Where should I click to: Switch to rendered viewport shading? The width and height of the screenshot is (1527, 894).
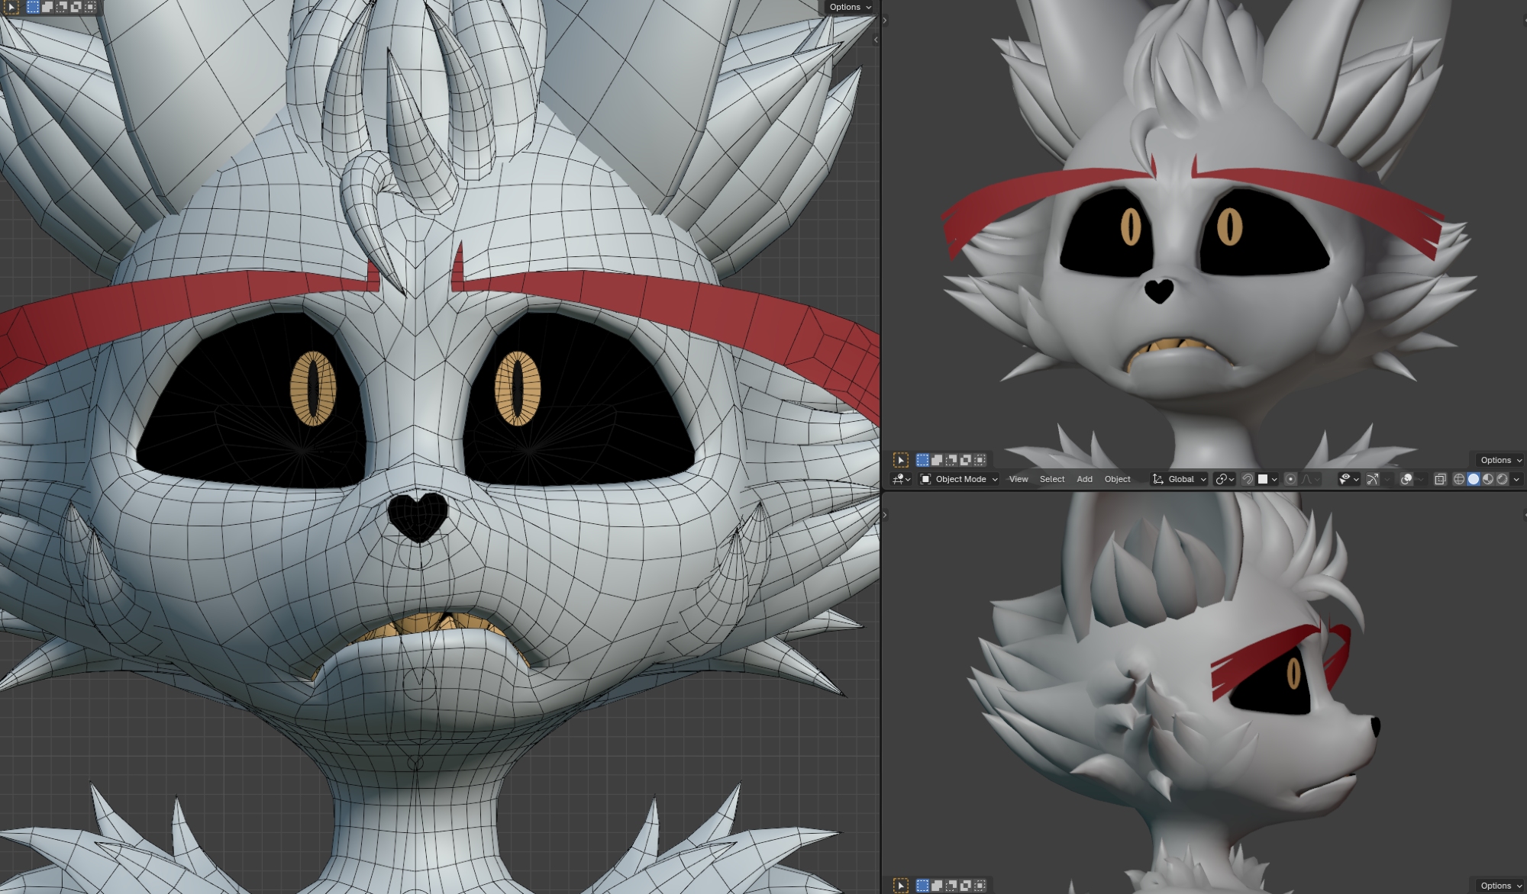(x=1503, y=479)
